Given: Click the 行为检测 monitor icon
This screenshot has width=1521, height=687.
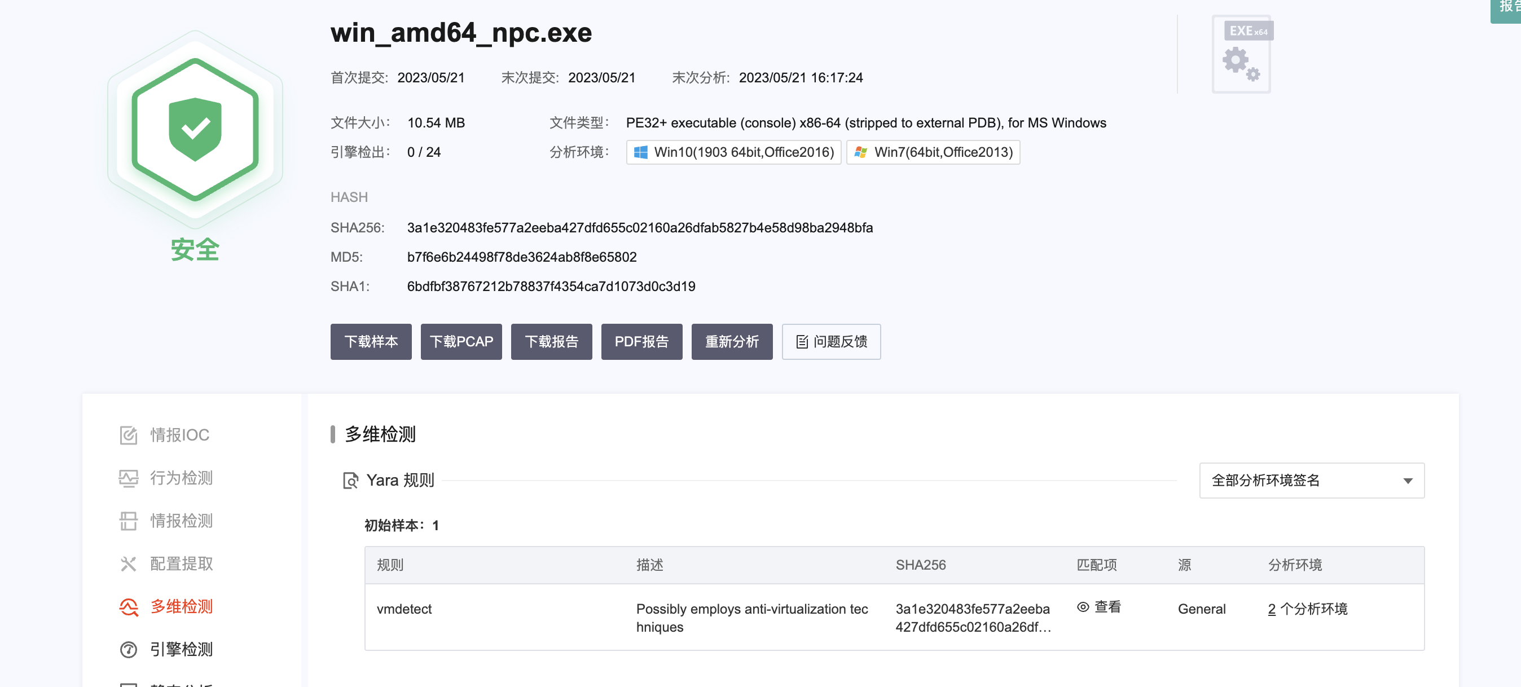Looking at the screenshot, I should (128, 478).
